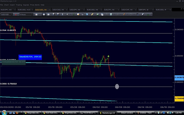The height and width of the screenshot is (115, 184).
Task: Switch to the USD/JPY, H4 tab
Action: 77,10
